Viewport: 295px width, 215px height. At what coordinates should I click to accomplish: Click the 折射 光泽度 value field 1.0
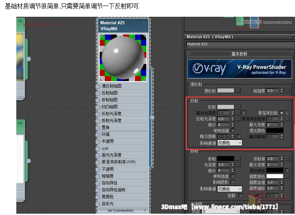(224, 164)
